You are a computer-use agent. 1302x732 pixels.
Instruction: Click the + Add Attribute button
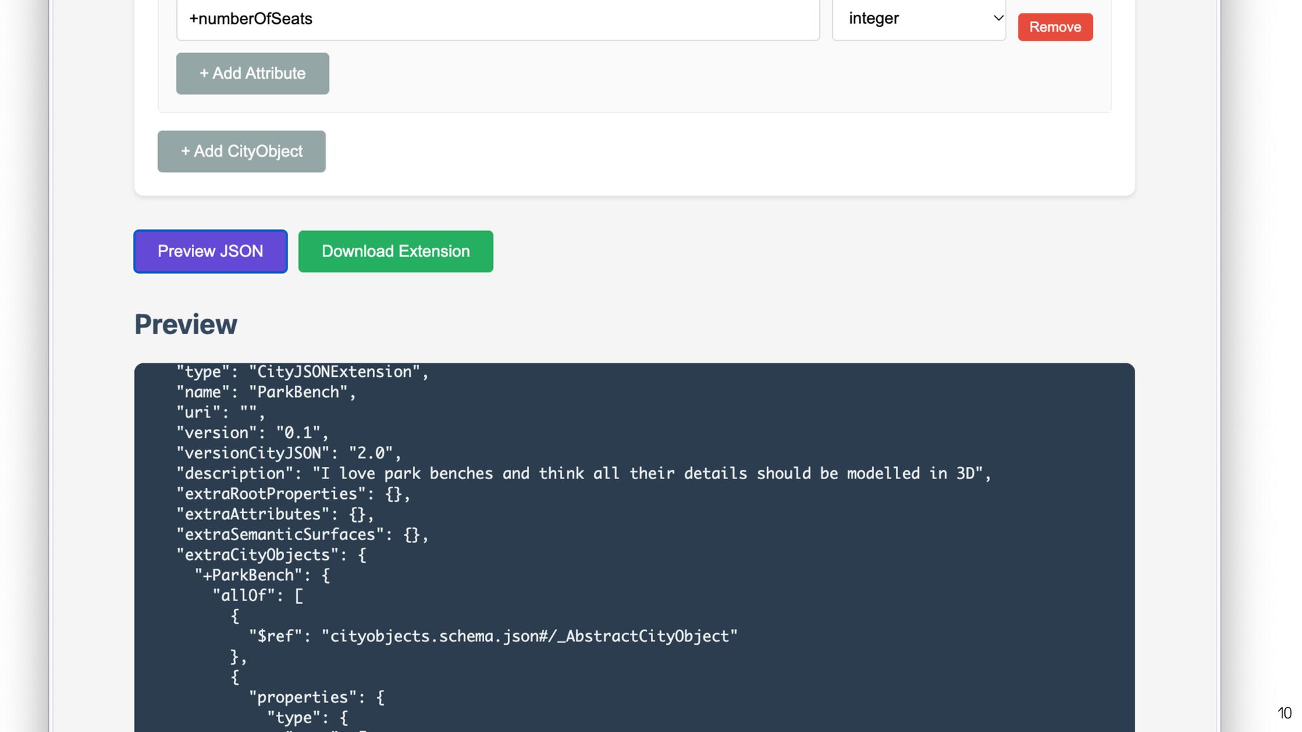(x=252, y=73)
